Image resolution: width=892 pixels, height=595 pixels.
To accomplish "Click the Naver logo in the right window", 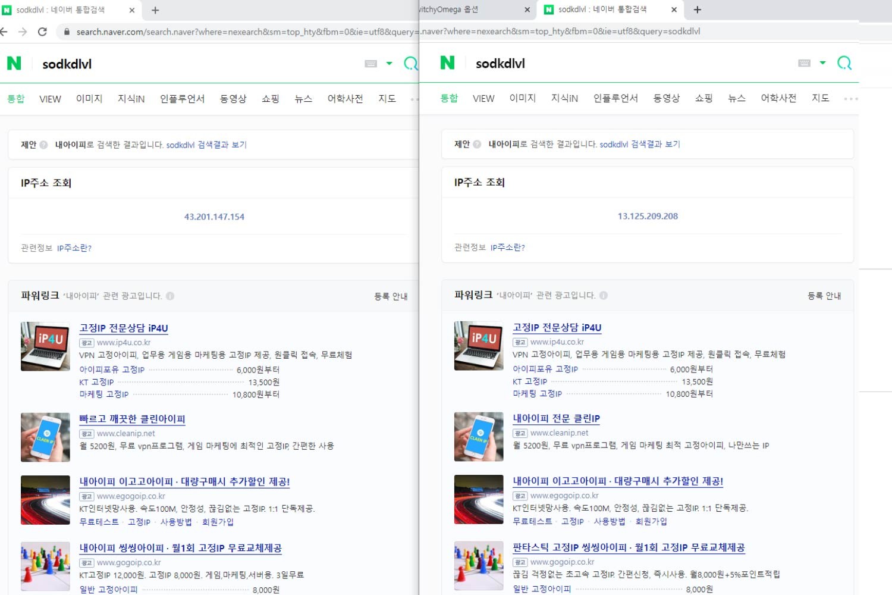I will tap(447, 62).
